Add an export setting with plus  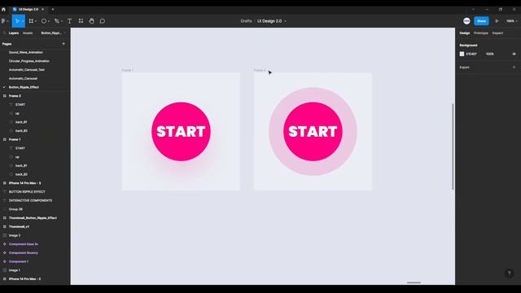click(514, 67)
